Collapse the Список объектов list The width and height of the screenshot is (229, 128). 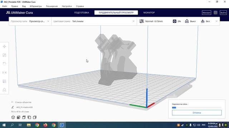pos(12,102)
